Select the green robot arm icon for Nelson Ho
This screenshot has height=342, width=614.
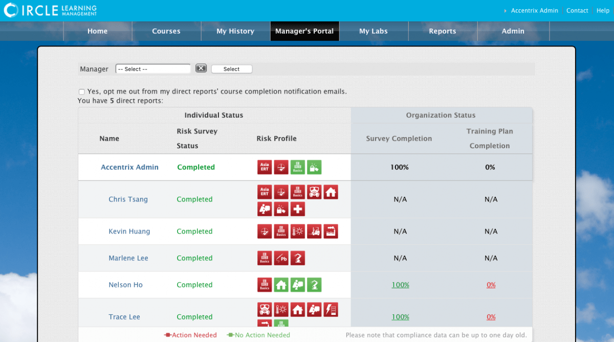(x=314, y=285)
